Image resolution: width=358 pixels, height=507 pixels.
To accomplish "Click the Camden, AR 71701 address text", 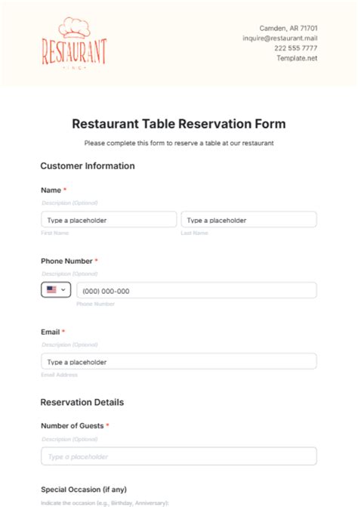I will point(289,28).
